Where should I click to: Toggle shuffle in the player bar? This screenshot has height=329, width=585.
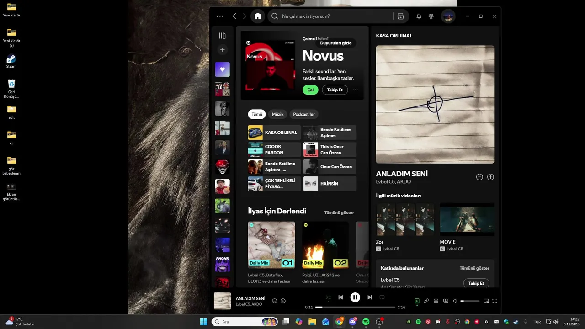pos(328,297)
